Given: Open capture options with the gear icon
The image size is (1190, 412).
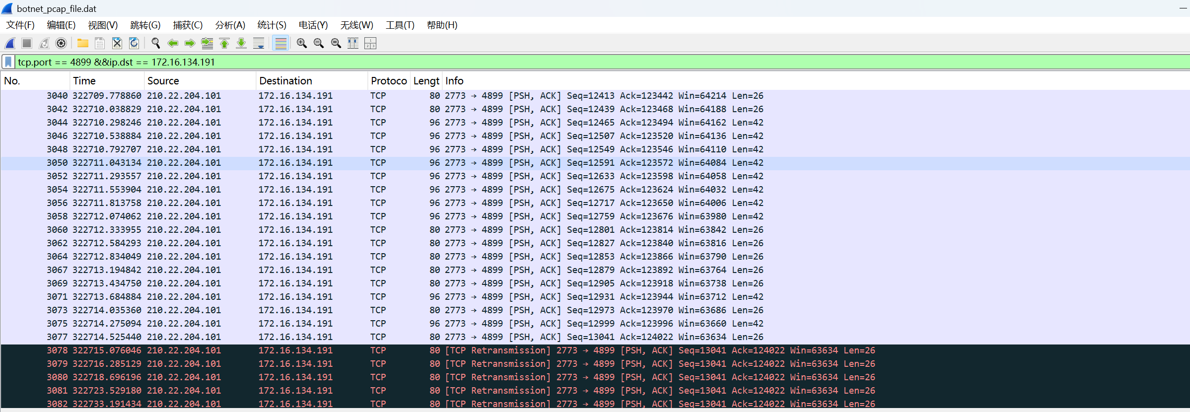Looking at the screenshot, I should [x=61, y=43].
